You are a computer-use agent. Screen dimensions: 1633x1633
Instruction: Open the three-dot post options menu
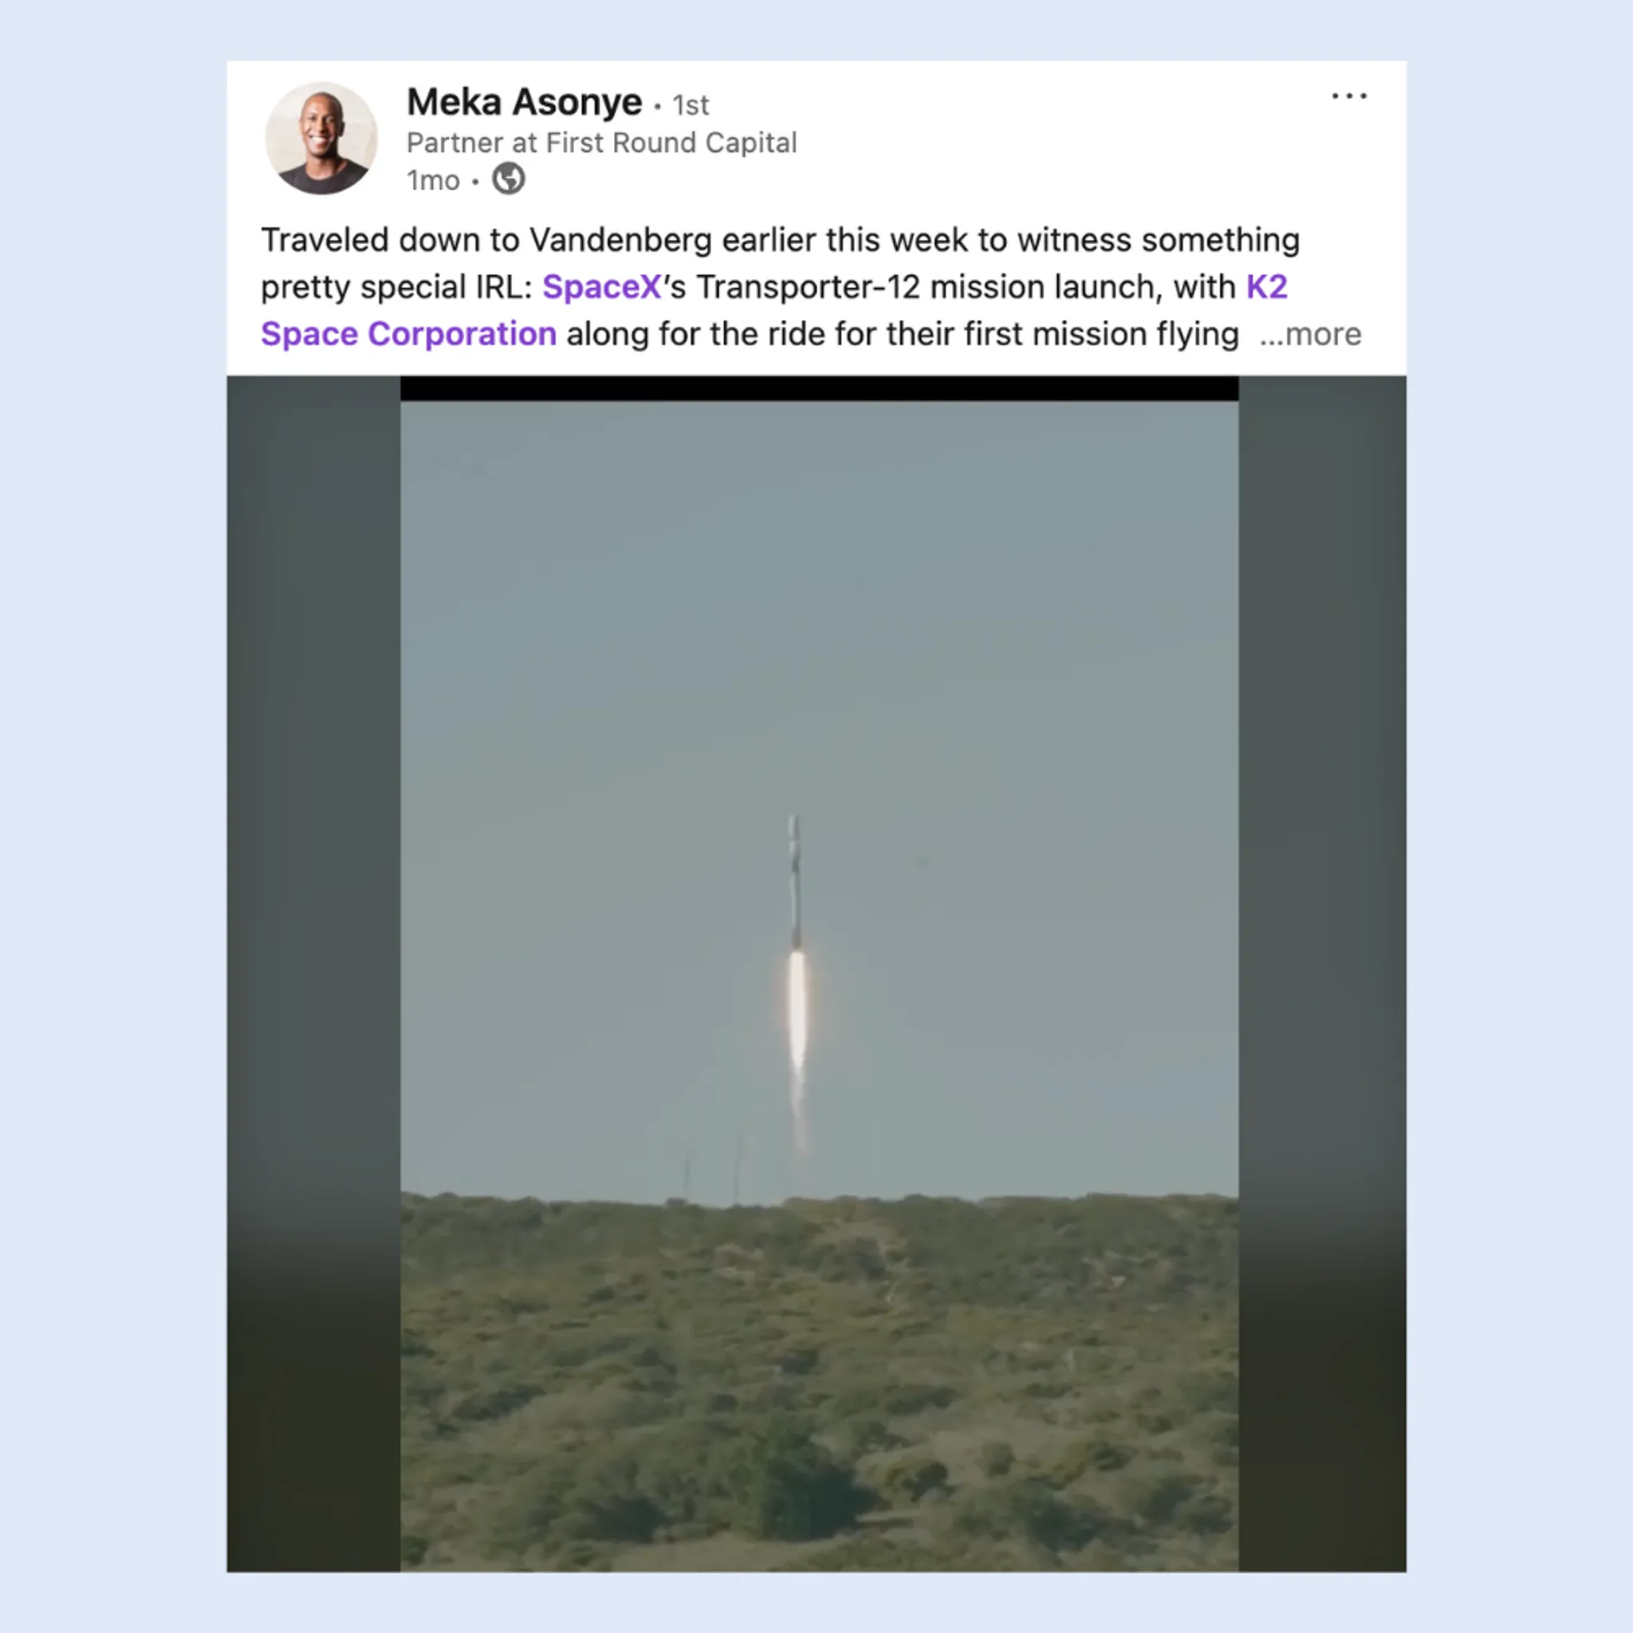tap(1349, 96)
